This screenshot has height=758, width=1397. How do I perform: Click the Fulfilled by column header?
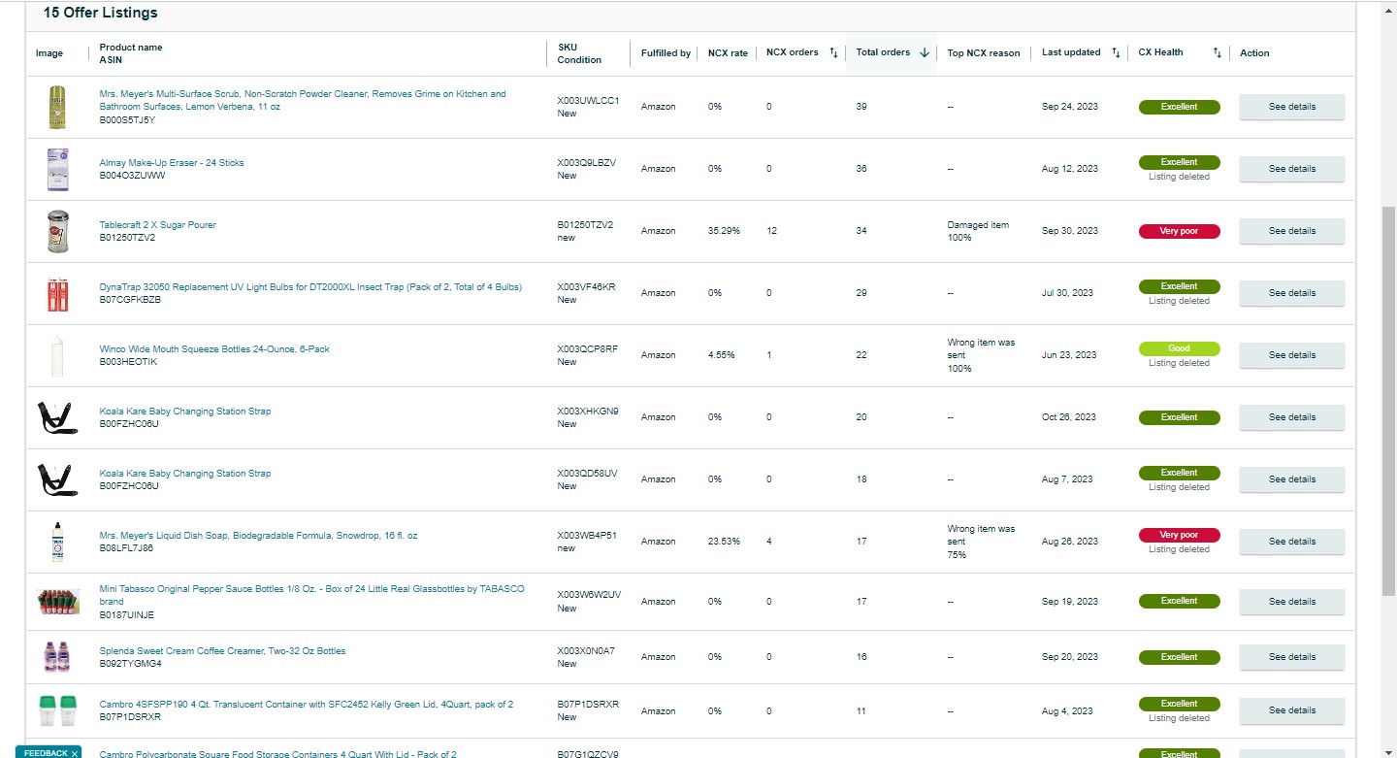click(x=666, y=53)
